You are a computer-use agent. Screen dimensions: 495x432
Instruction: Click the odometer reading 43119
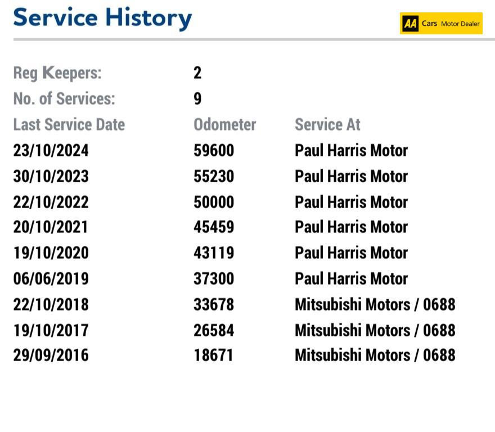click(x=214, y=253)
